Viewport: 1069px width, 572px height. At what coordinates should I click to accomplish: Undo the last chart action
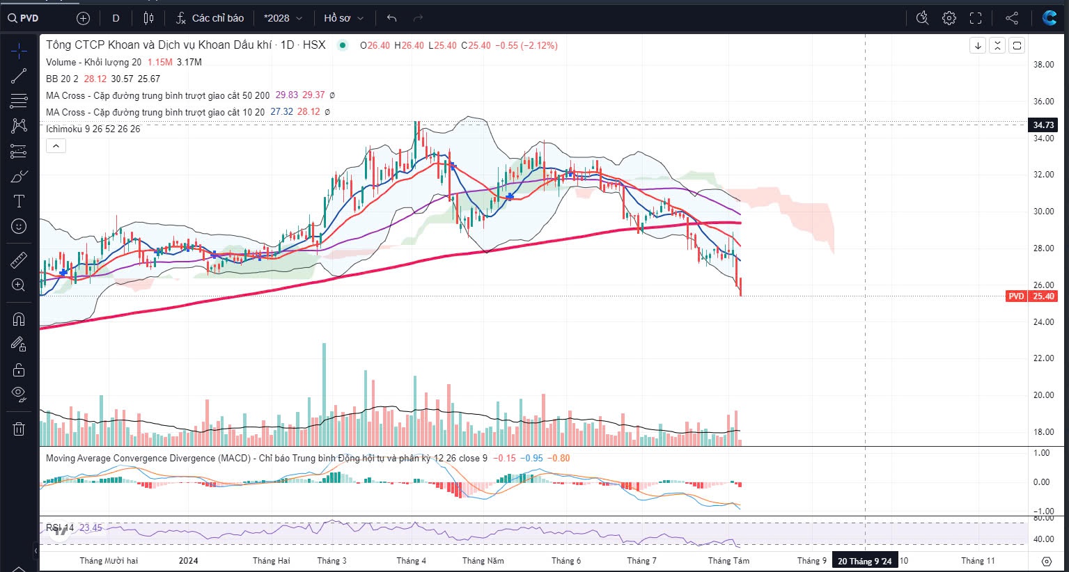(x=392, y=18)
